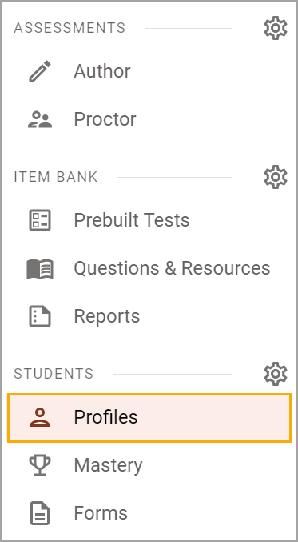The height and width of the screenshot is (542, 298).
Task: Click the checklist icon for Prebuilt Tests
Action: [x=40, y=220]
